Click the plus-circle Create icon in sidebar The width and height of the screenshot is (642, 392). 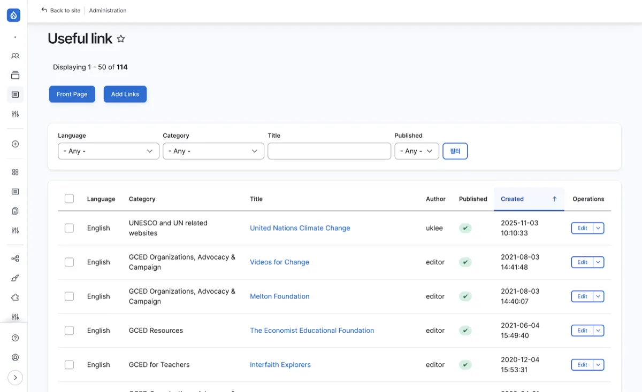[x=15, y=144]
